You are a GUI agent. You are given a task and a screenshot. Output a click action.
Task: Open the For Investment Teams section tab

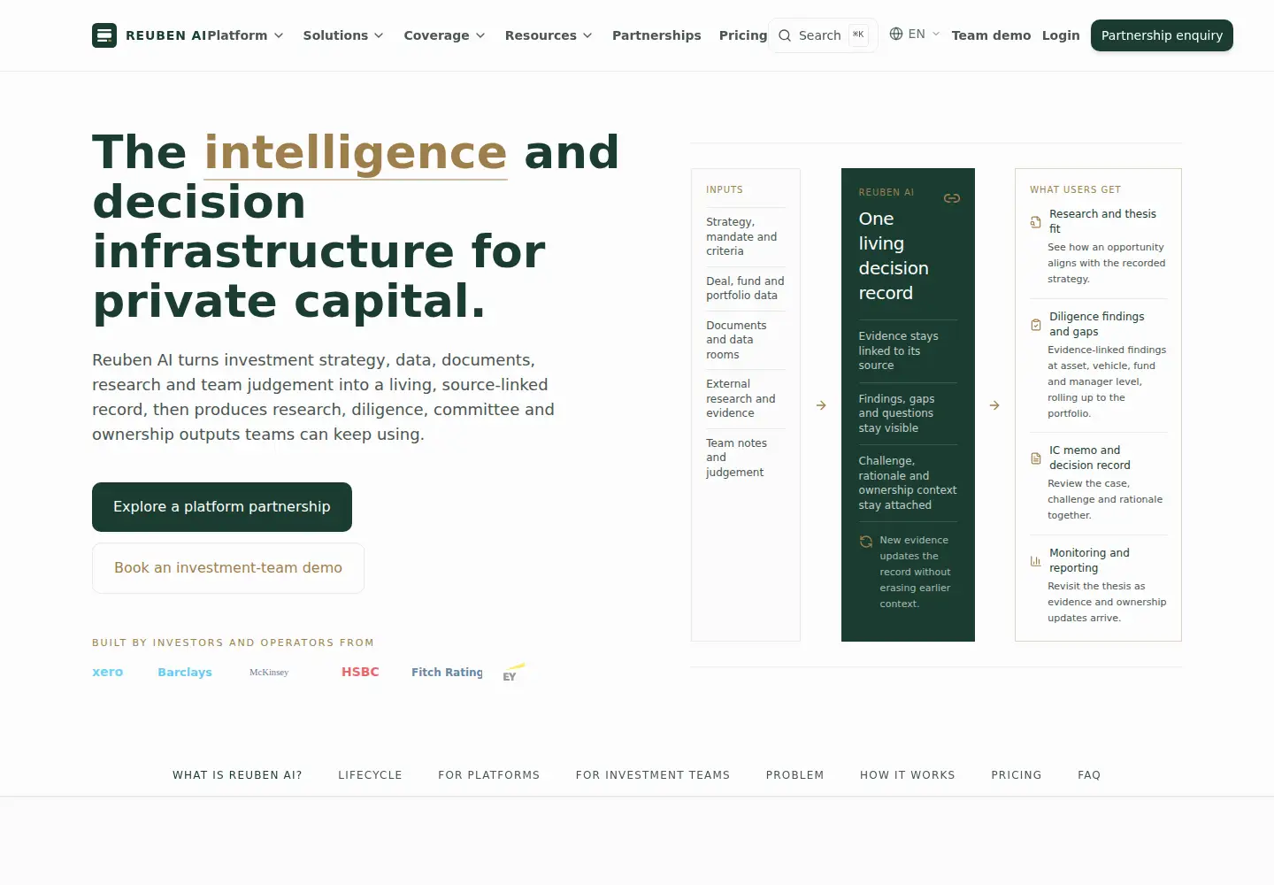tap(653, 775)
